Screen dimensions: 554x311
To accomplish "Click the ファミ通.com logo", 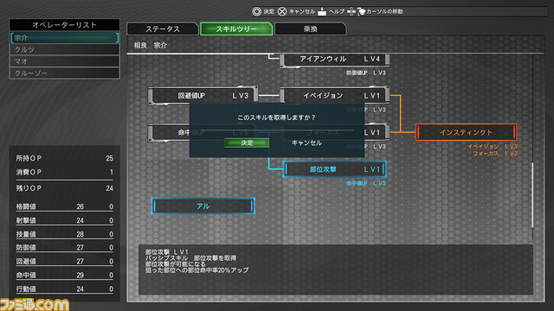I will (x=35, y=304).
